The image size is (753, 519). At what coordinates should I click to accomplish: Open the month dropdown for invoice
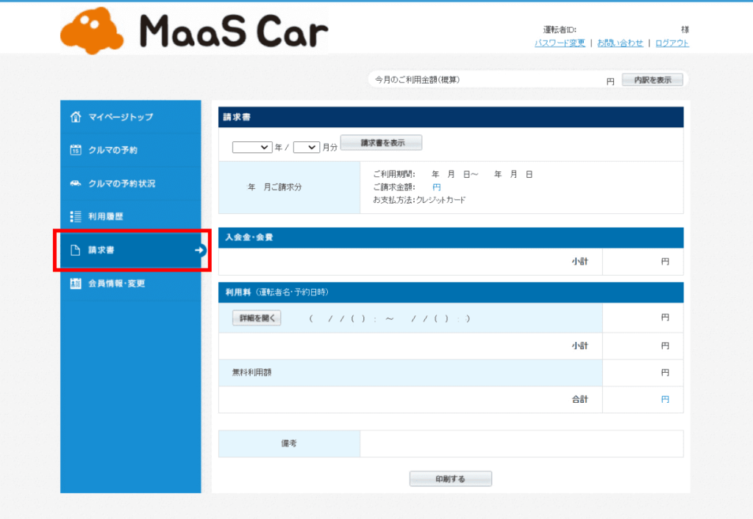coord(306,147)
